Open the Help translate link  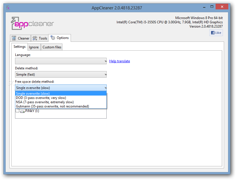point(119,61)
